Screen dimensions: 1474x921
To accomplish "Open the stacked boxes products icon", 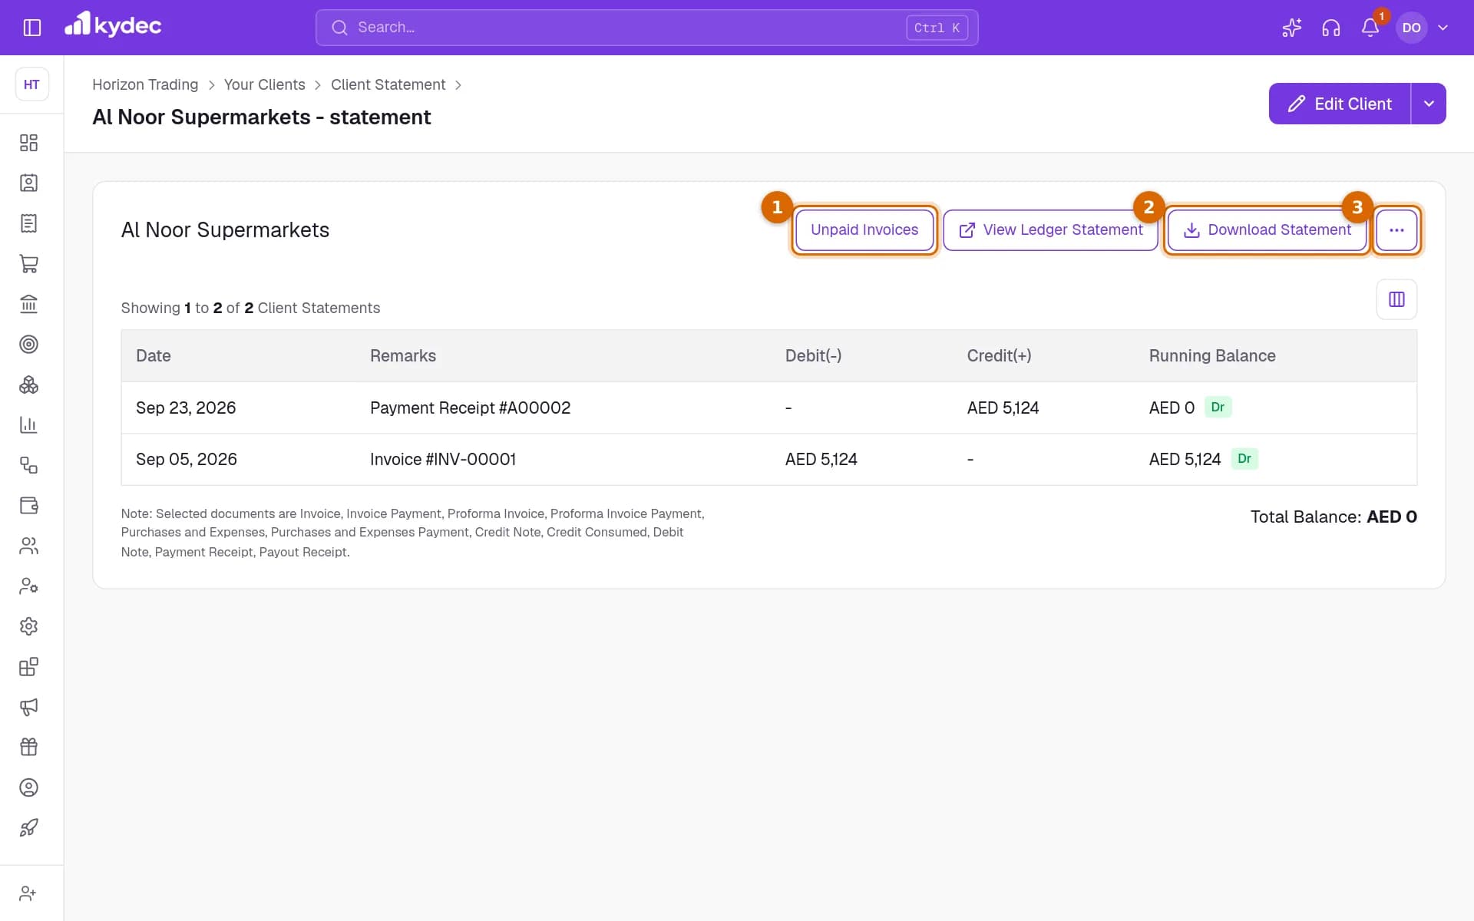I will (x=28, y=385).
